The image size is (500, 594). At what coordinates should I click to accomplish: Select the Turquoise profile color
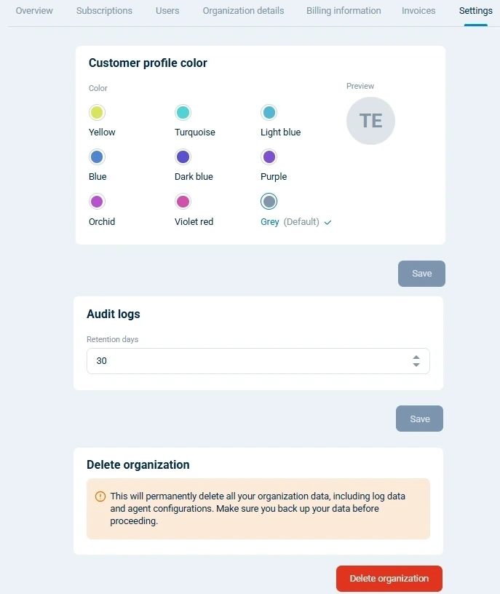(x=183, y=112)
